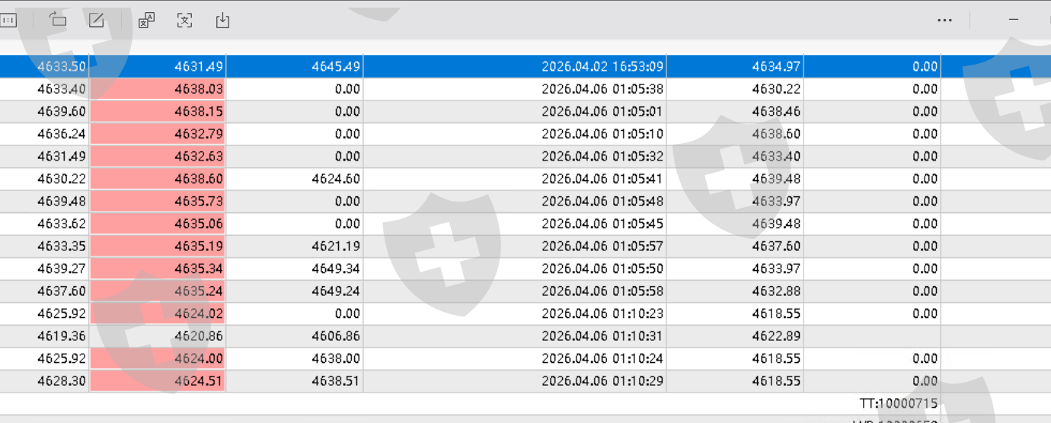The height and width of the screenshot is (423, 1051).
Task: Select the highlighted row dated 2026.04.02 16:53:09
Action: (602, 67)
